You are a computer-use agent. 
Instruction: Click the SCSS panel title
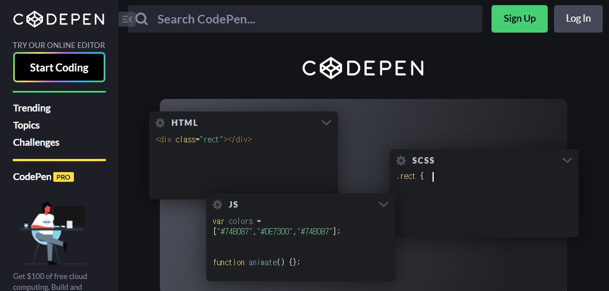click(423, 161)
